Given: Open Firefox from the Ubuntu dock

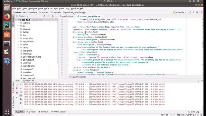Looking at the screenshot, I should (x=7, y=16).
